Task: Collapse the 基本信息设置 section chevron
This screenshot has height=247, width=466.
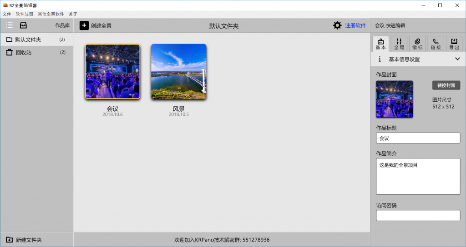Action: pyautogui.click(x=457, y=59)
